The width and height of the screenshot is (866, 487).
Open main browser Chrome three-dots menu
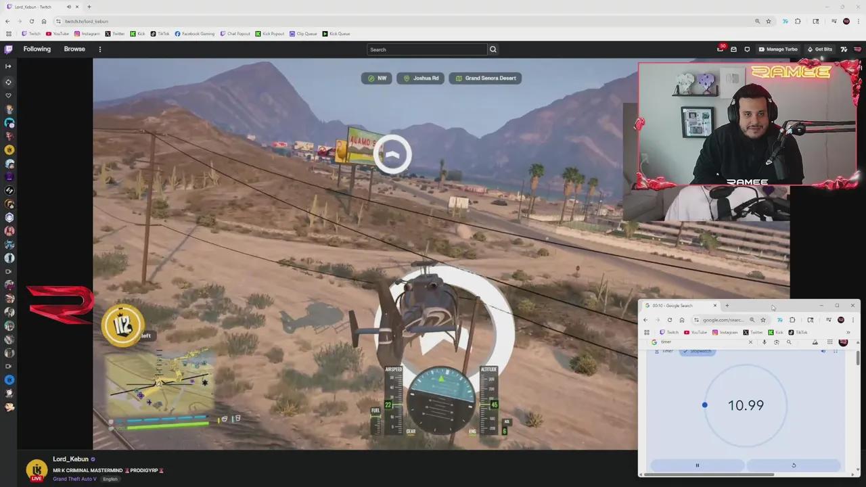pyautogui.click(x=859, y=21)
